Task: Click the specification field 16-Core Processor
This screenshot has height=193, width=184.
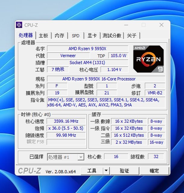Action: click(x=106, y=79)
